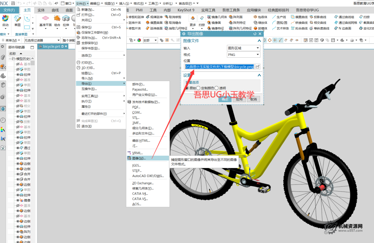The width and height of the screenshot is (374, 243).
Task: Click the file location path input field
Action: 219,67
